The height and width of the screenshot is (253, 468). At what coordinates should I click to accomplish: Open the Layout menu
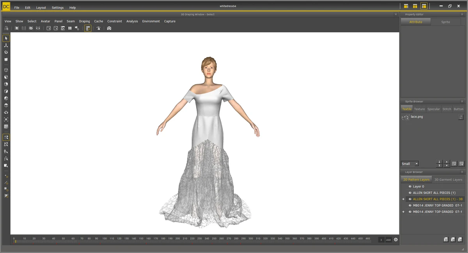click(41, 8)
